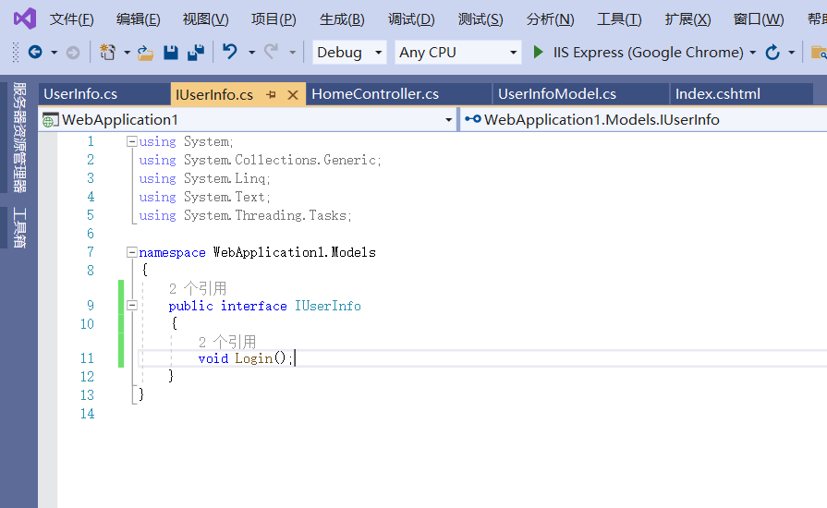The width and height of the screenshot is (827, 508).
Task: Open a file with the open-folder icon
Action: 145,53
